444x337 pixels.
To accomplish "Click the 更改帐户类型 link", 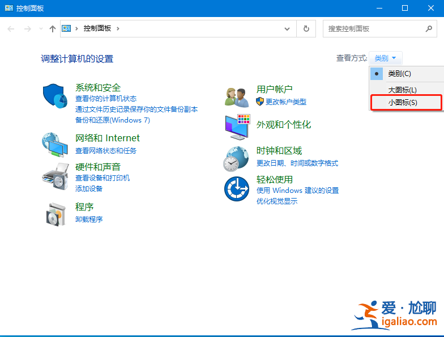I will (x=285, y=102).
